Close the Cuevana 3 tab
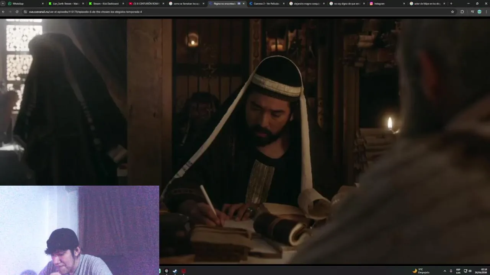490x275 pixels. (x=284, y=3)
